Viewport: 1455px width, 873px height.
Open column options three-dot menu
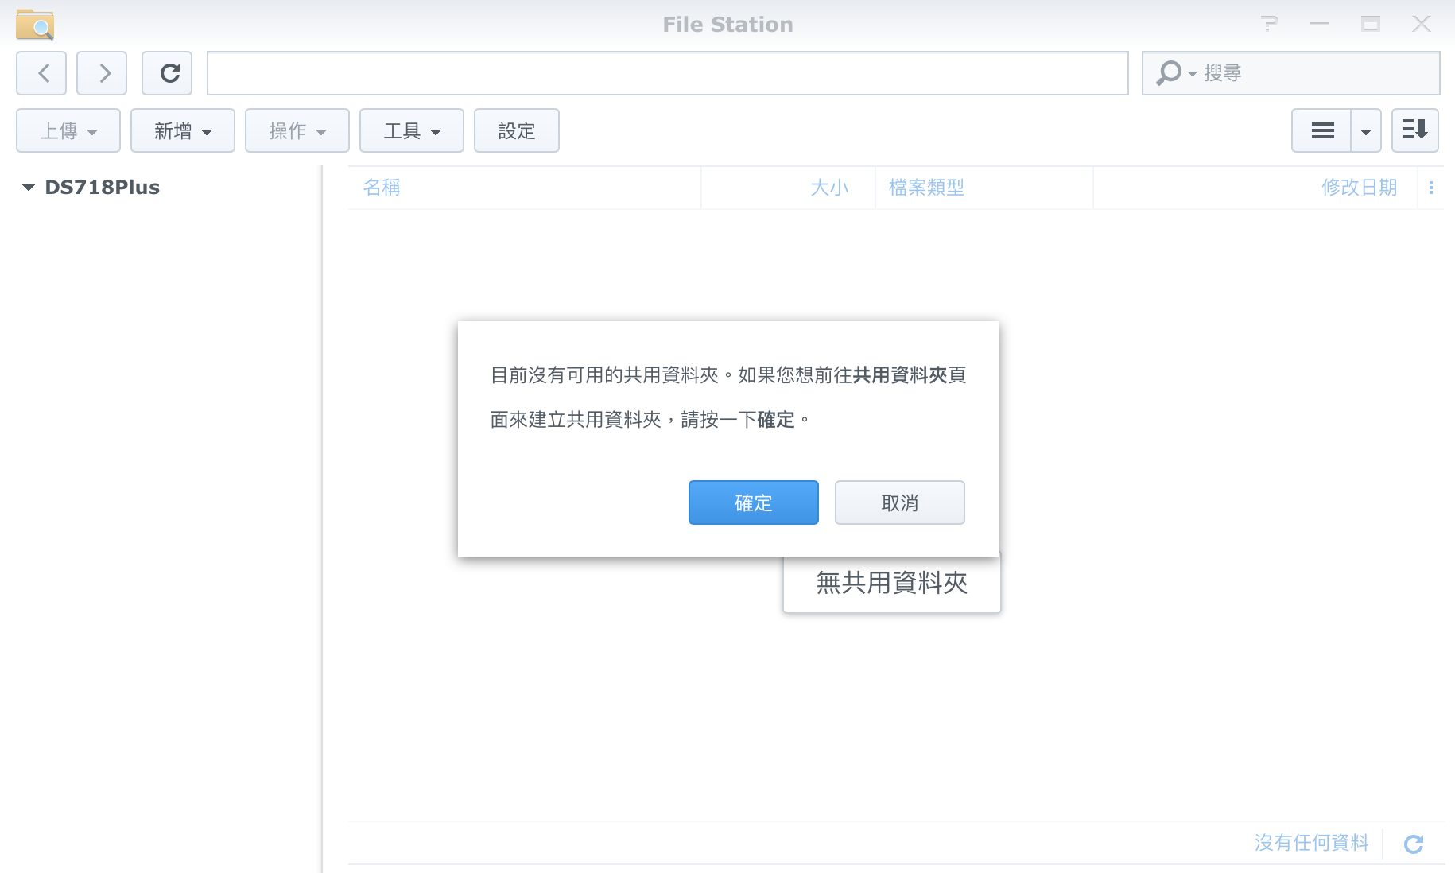tap(1430, 188)
